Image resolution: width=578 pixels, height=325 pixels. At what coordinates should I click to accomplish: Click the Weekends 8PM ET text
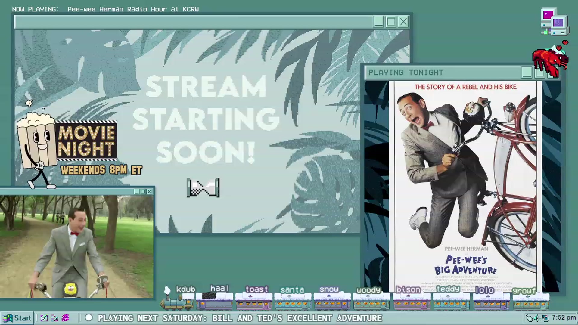[x=101, y=170]
